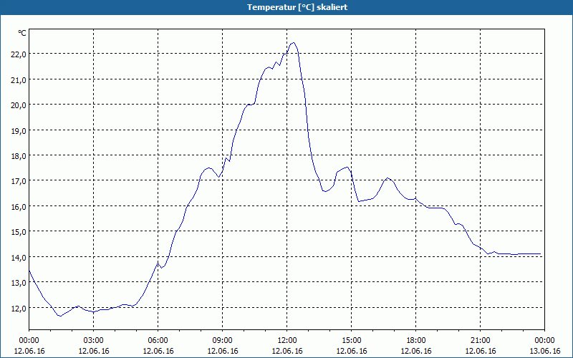Click the 03:00 time axis label

(93, 340)
